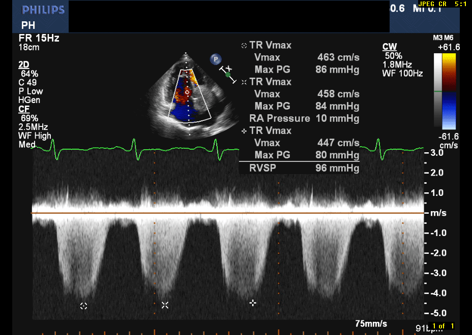Click the 75mm/s sweep speed label
Screen dimensions: 472x335
[x=371, y=324]
